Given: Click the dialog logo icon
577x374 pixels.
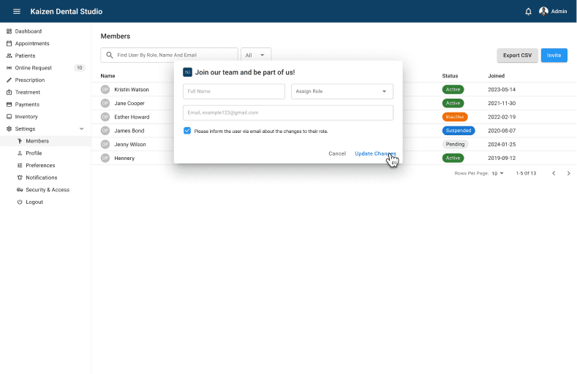Looking at the screenshot, I should click(187, 72).
